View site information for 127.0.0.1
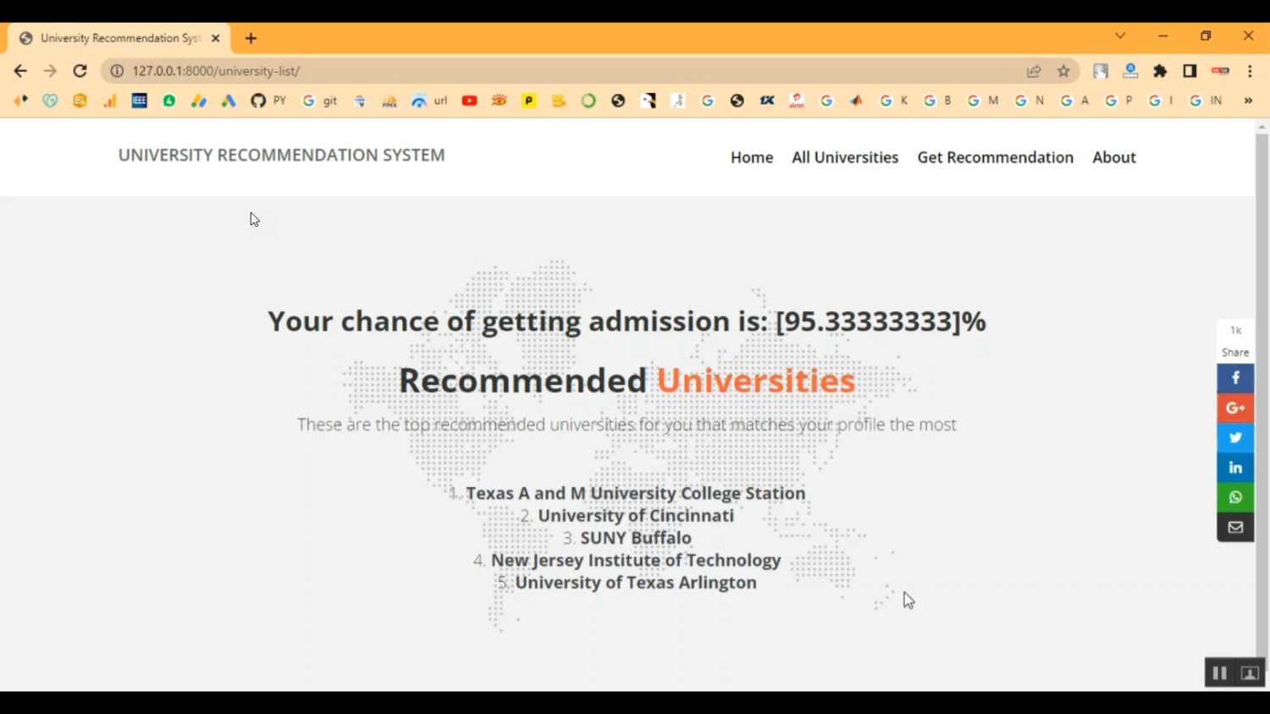1270x714 pixels. [117, 71]
